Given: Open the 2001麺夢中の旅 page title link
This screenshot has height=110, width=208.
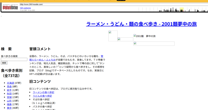Looking at the screenshot, I should 141,24.
